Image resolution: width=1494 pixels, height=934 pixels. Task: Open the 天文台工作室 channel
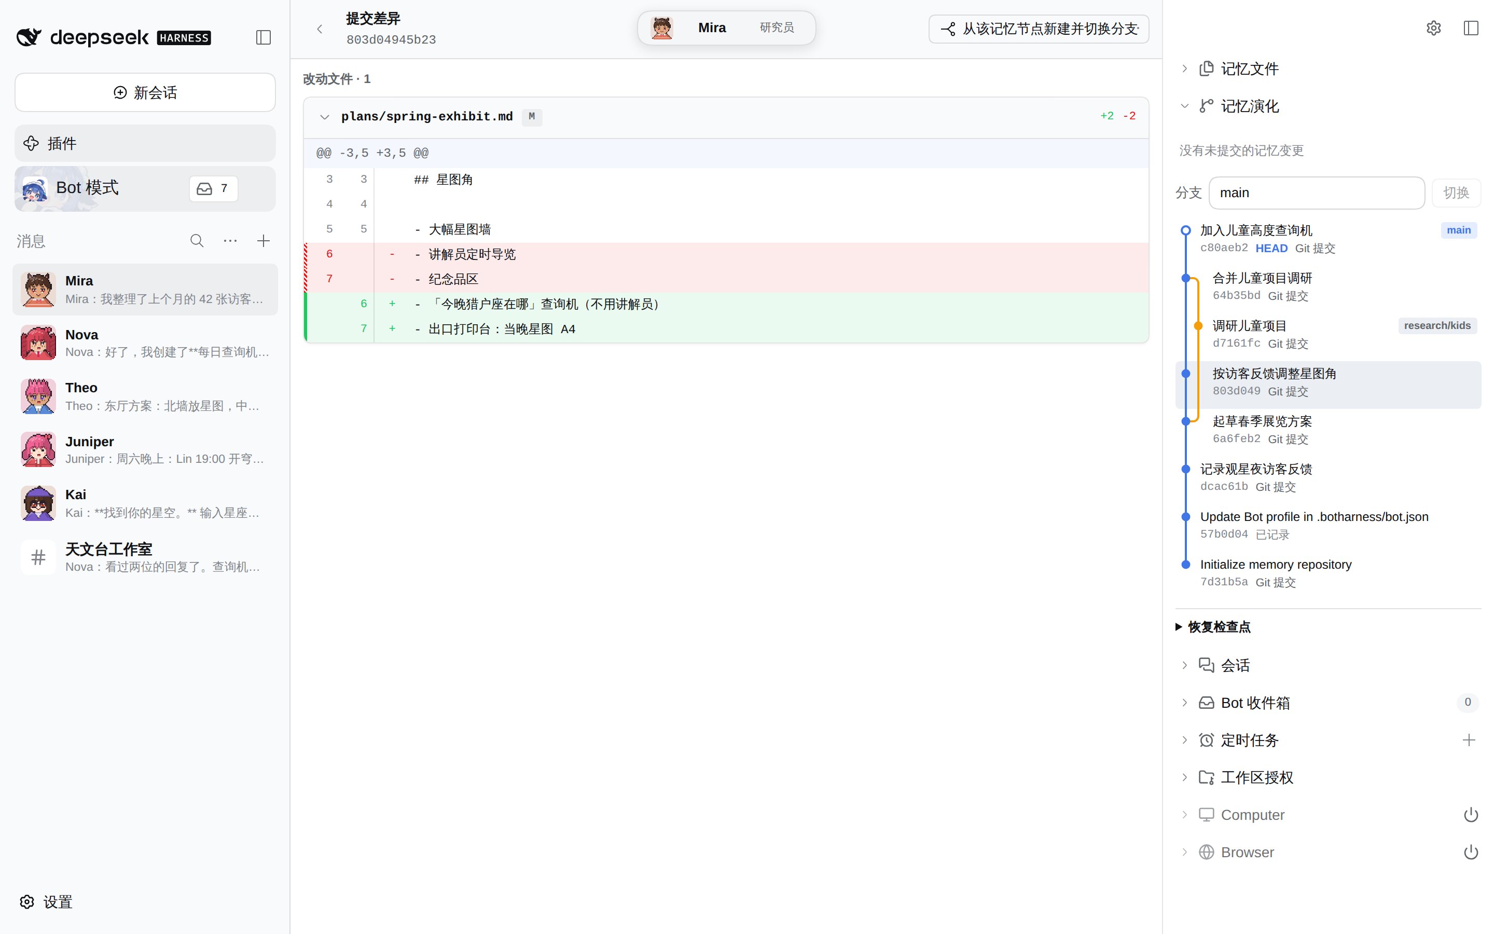click(145, 557)
